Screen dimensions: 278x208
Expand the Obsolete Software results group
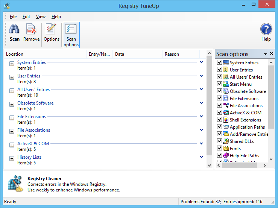click(12, 104)
